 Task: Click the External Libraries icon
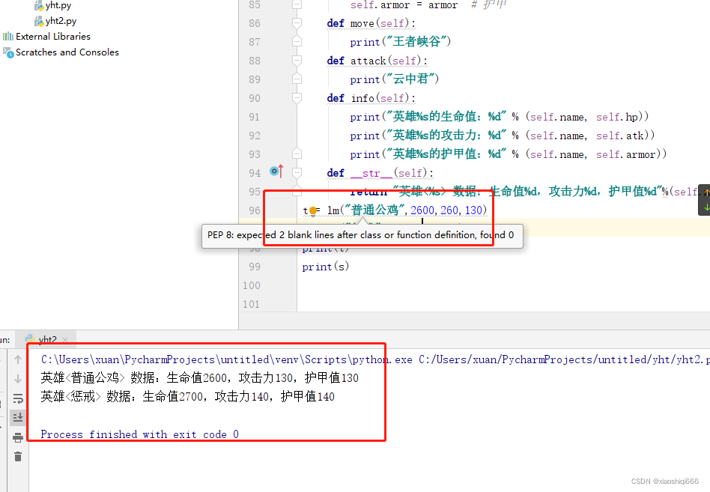coord(7,36)
